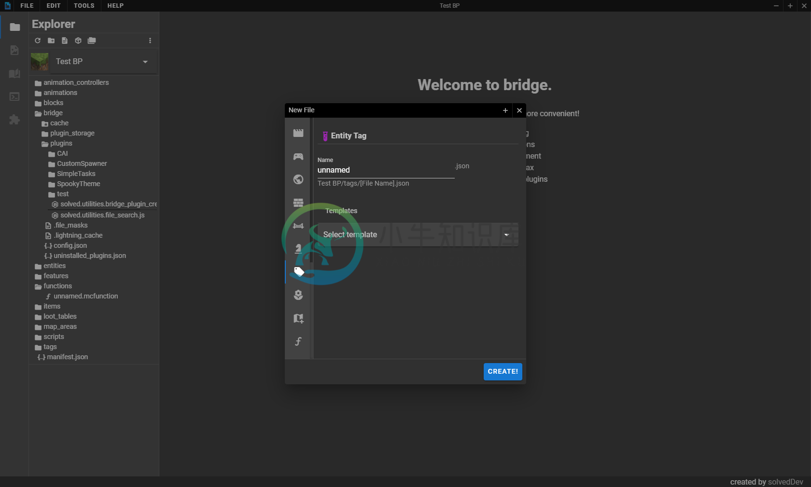Select the flower item file type
This screenshot has height=487, width=811.
tap(298, 295)
